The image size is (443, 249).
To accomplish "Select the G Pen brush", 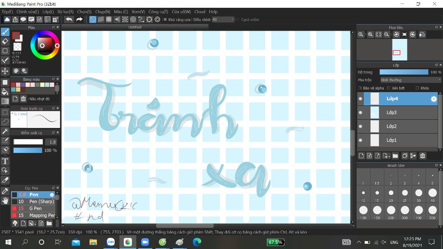I will tap(33, 208).
